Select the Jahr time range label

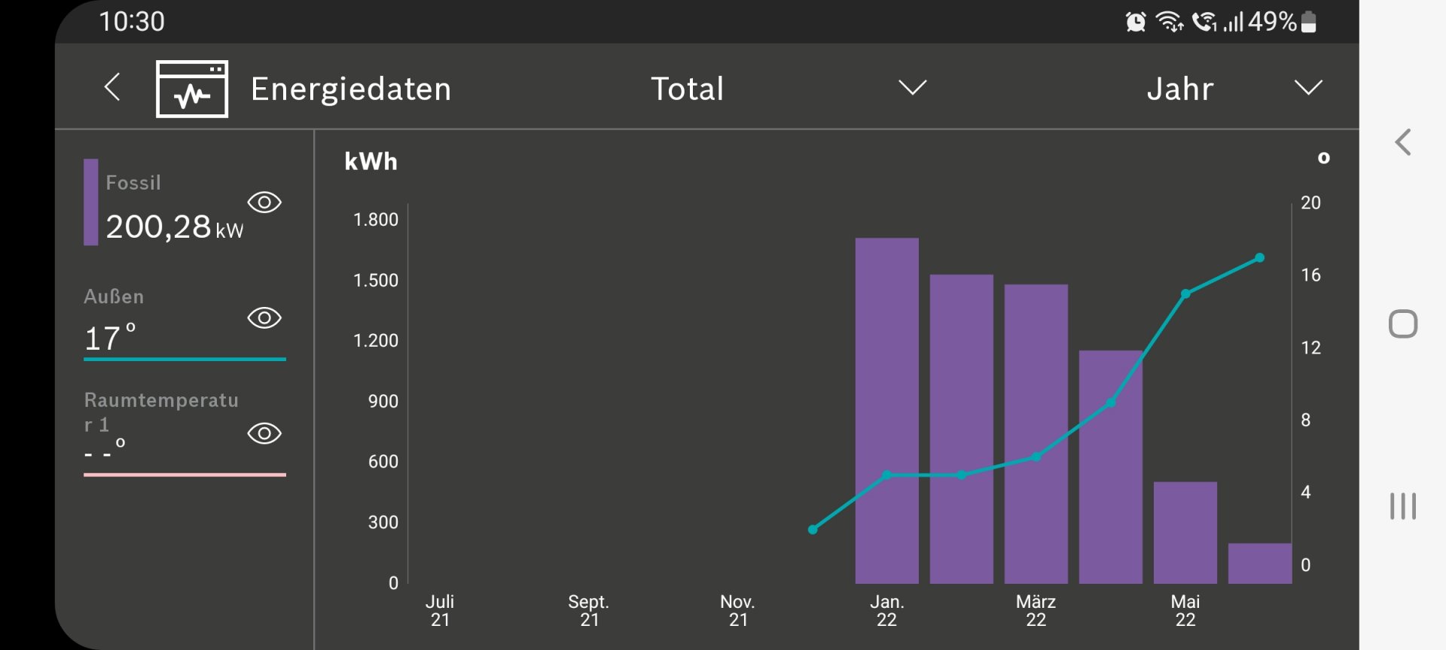pyautogui.click(x=1179, y=89)
